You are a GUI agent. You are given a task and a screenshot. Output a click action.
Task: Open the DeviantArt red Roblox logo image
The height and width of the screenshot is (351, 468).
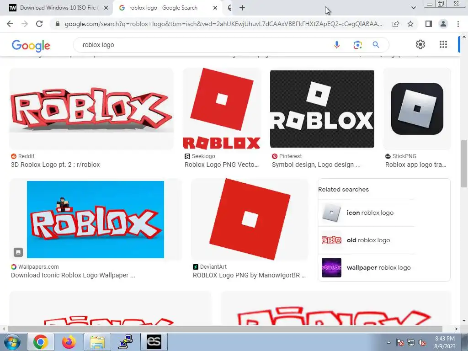250,219
